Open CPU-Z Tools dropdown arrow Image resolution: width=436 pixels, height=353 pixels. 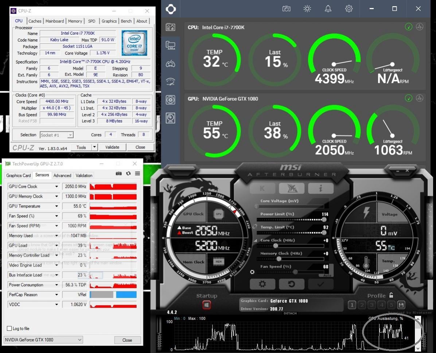pos(94,147)
